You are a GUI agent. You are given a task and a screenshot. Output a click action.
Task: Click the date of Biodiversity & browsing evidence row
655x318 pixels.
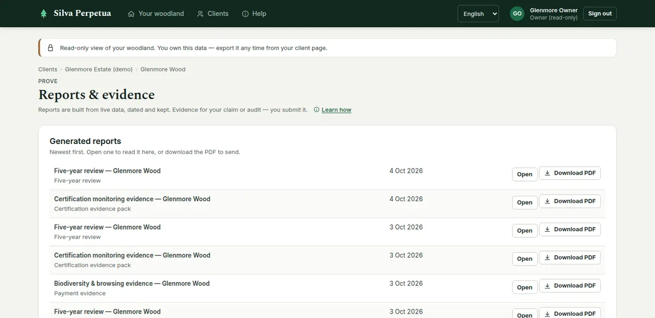click(406, 284)
